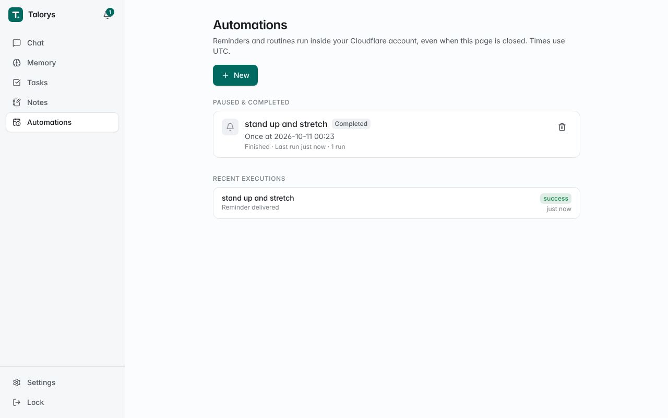Image resolution: width=668 pixels, height=418 pixels.
Task: Open Chat in the sidebar
Action: click(x=62, y=43)
